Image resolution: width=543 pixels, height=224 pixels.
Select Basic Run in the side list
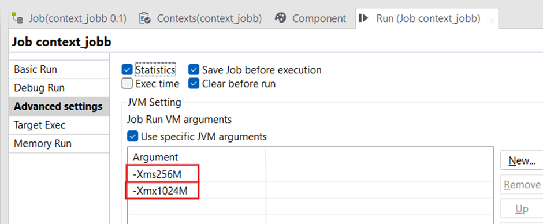pos(59,69)
